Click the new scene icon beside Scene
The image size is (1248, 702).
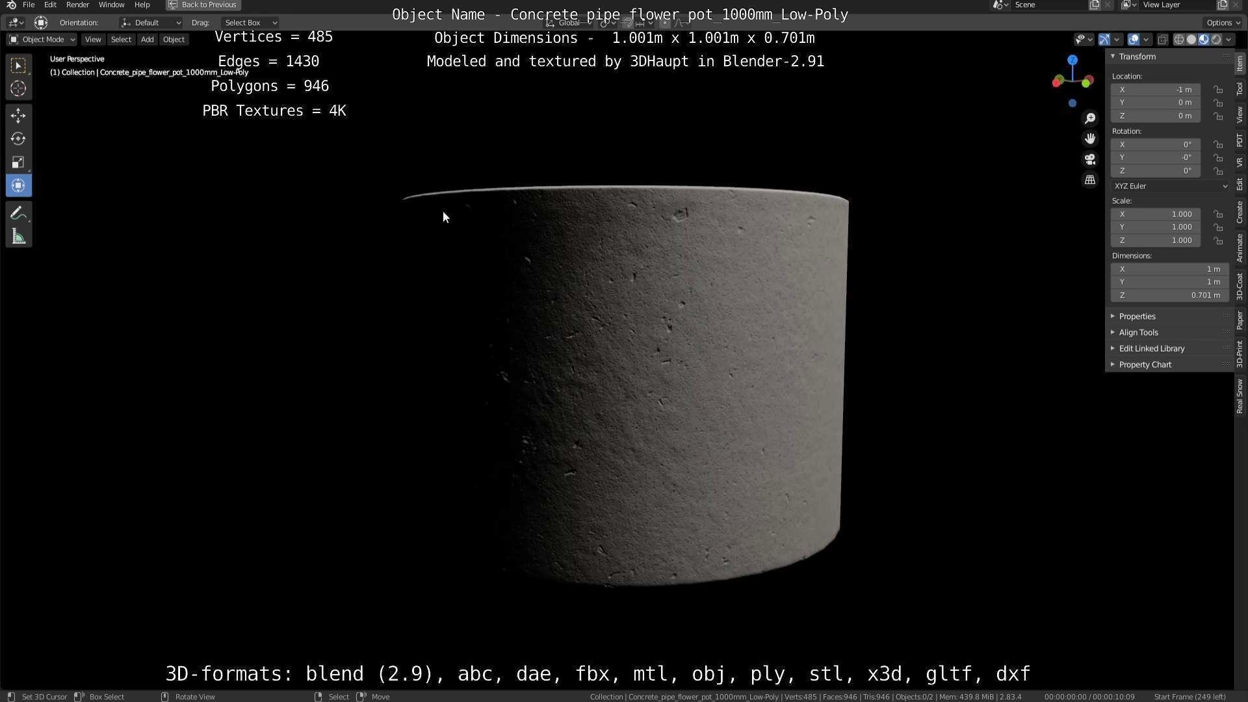tap(1095, 5)
